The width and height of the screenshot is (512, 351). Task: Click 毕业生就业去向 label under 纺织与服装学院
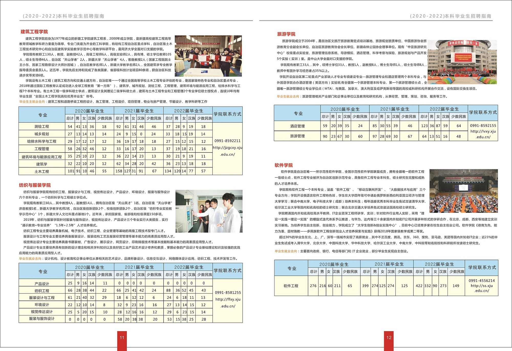click(30, 259)
